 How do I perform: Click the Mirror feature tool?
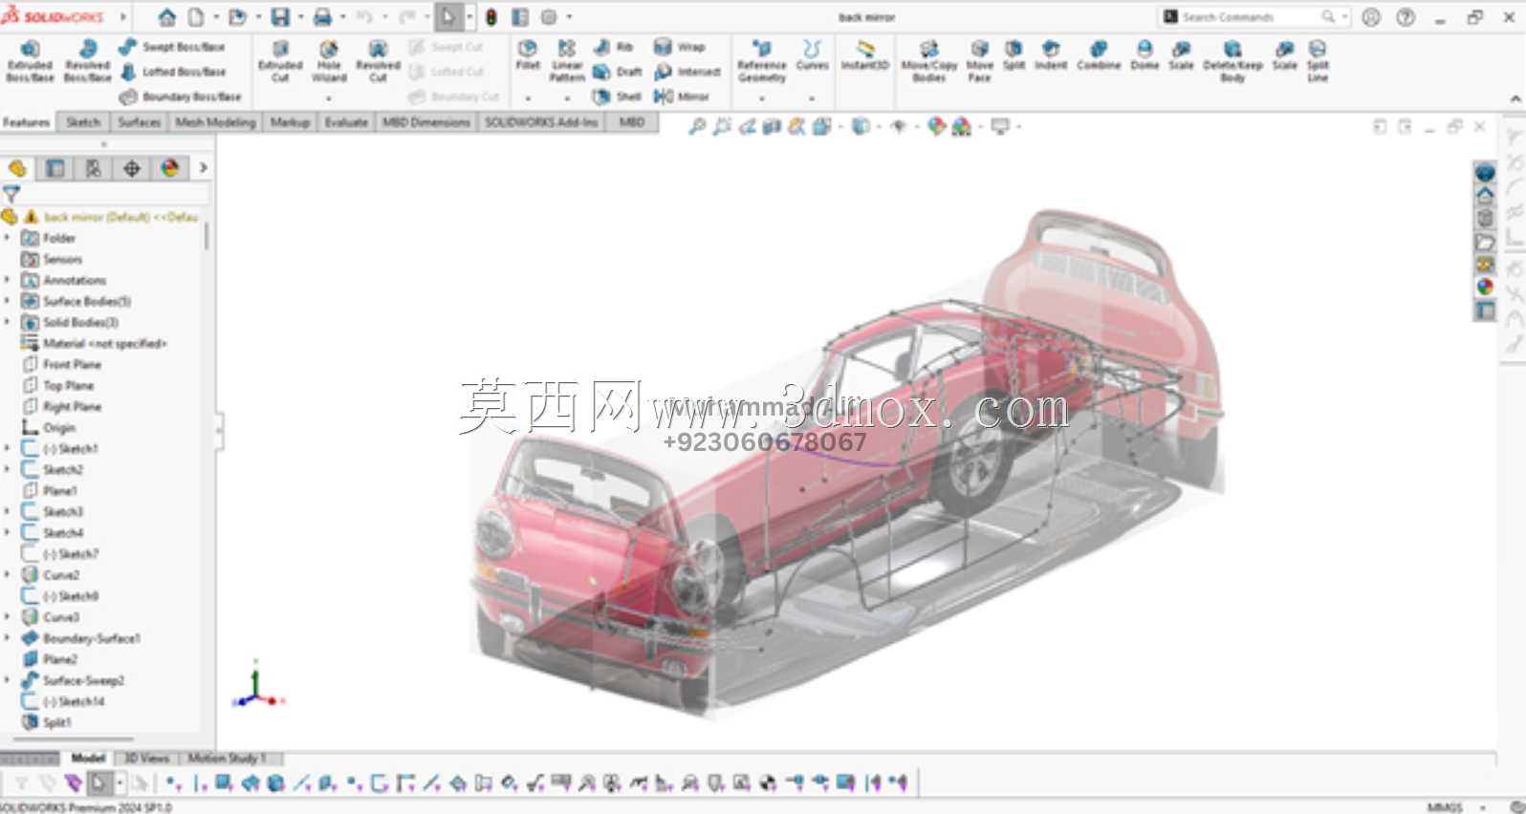pos(682,96)
